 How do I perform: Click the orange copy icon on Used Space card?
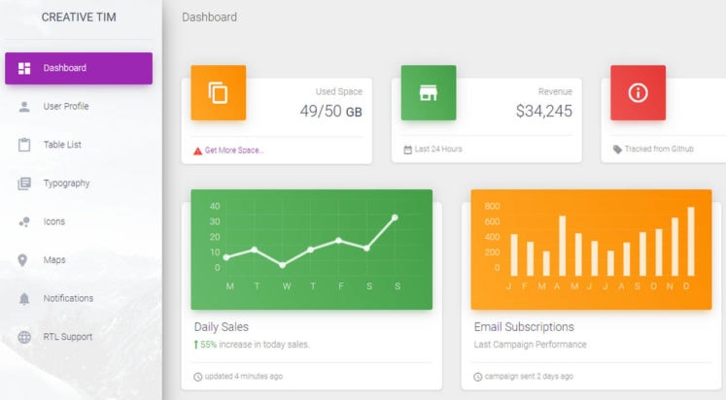pyautogui.click(x=218, y=93)
